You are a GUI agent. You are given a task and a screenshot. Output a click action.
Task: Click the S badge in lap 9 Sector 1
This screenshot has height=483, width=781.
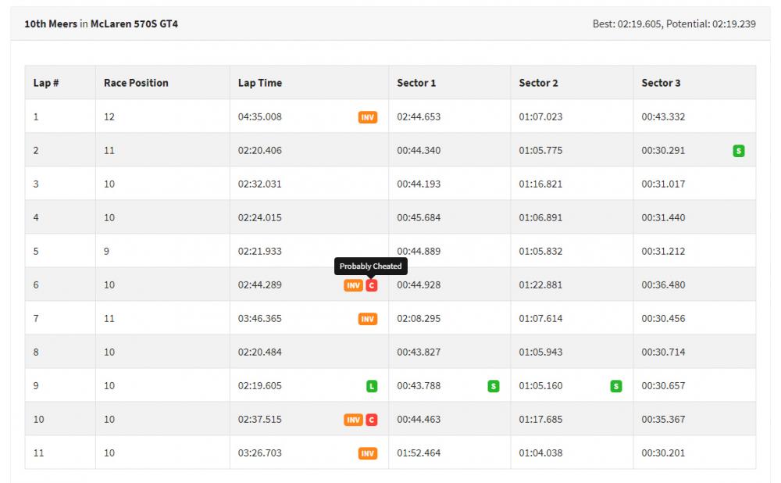(x=494, y=386)
